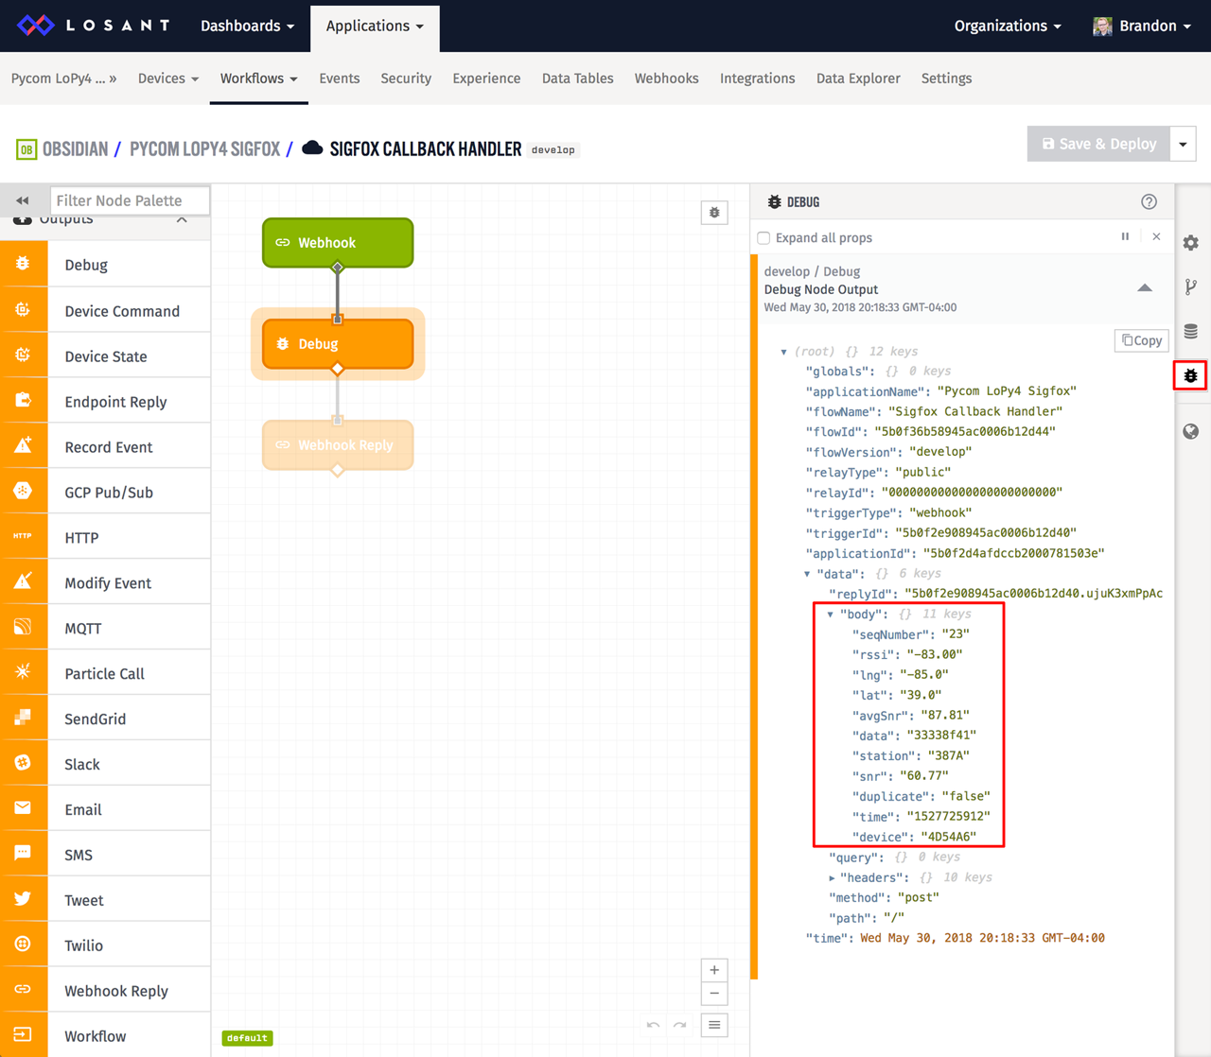This screenshot has width=1211, height=1057.
Task: Select the Slack node palette icon
Action: [x=24, y=764]
